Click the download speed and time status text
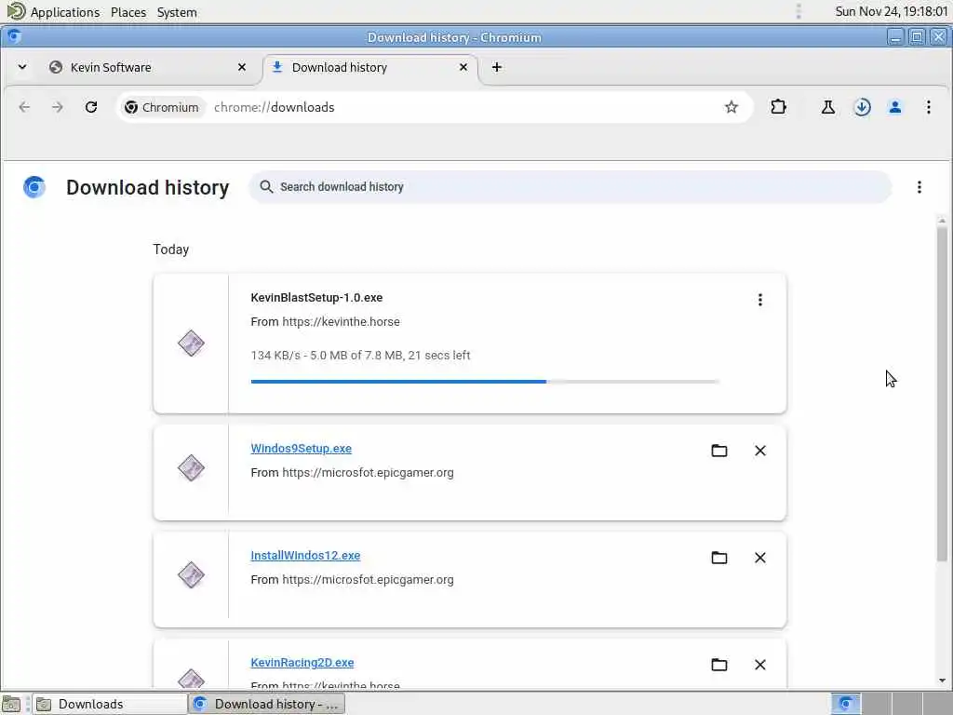The image size is (953, 715). [x=360, y=355]
